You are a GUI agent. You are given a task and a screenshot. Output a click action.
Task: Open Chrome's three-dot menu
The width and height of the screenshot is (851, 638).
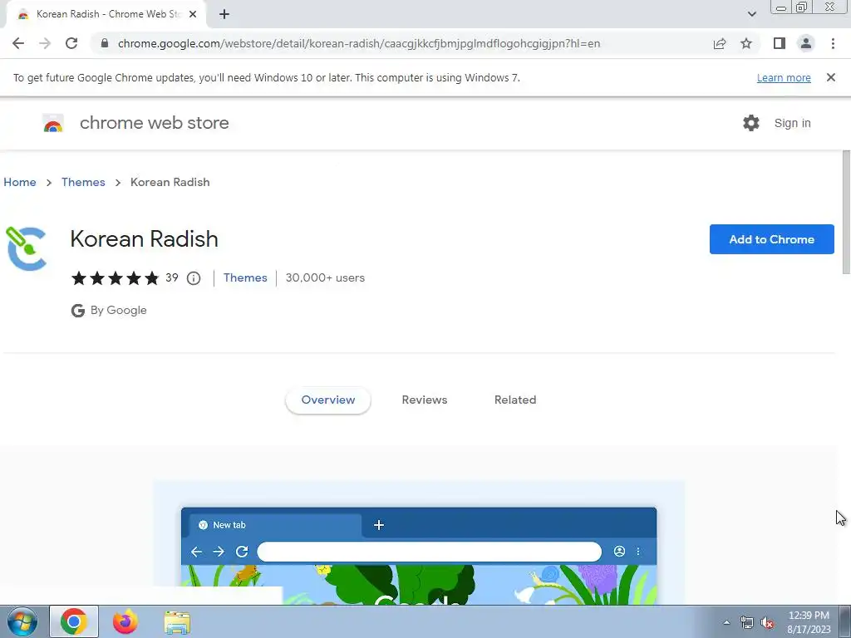click(833, 43)
